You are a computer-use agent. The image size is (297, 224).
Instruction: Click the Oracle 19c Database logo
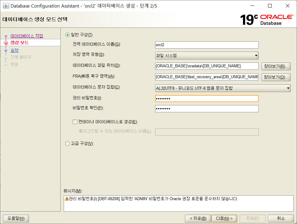point(267,20)
